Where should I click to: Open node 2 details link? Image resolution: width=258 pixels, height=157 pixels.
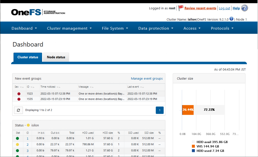coord(27,144)
